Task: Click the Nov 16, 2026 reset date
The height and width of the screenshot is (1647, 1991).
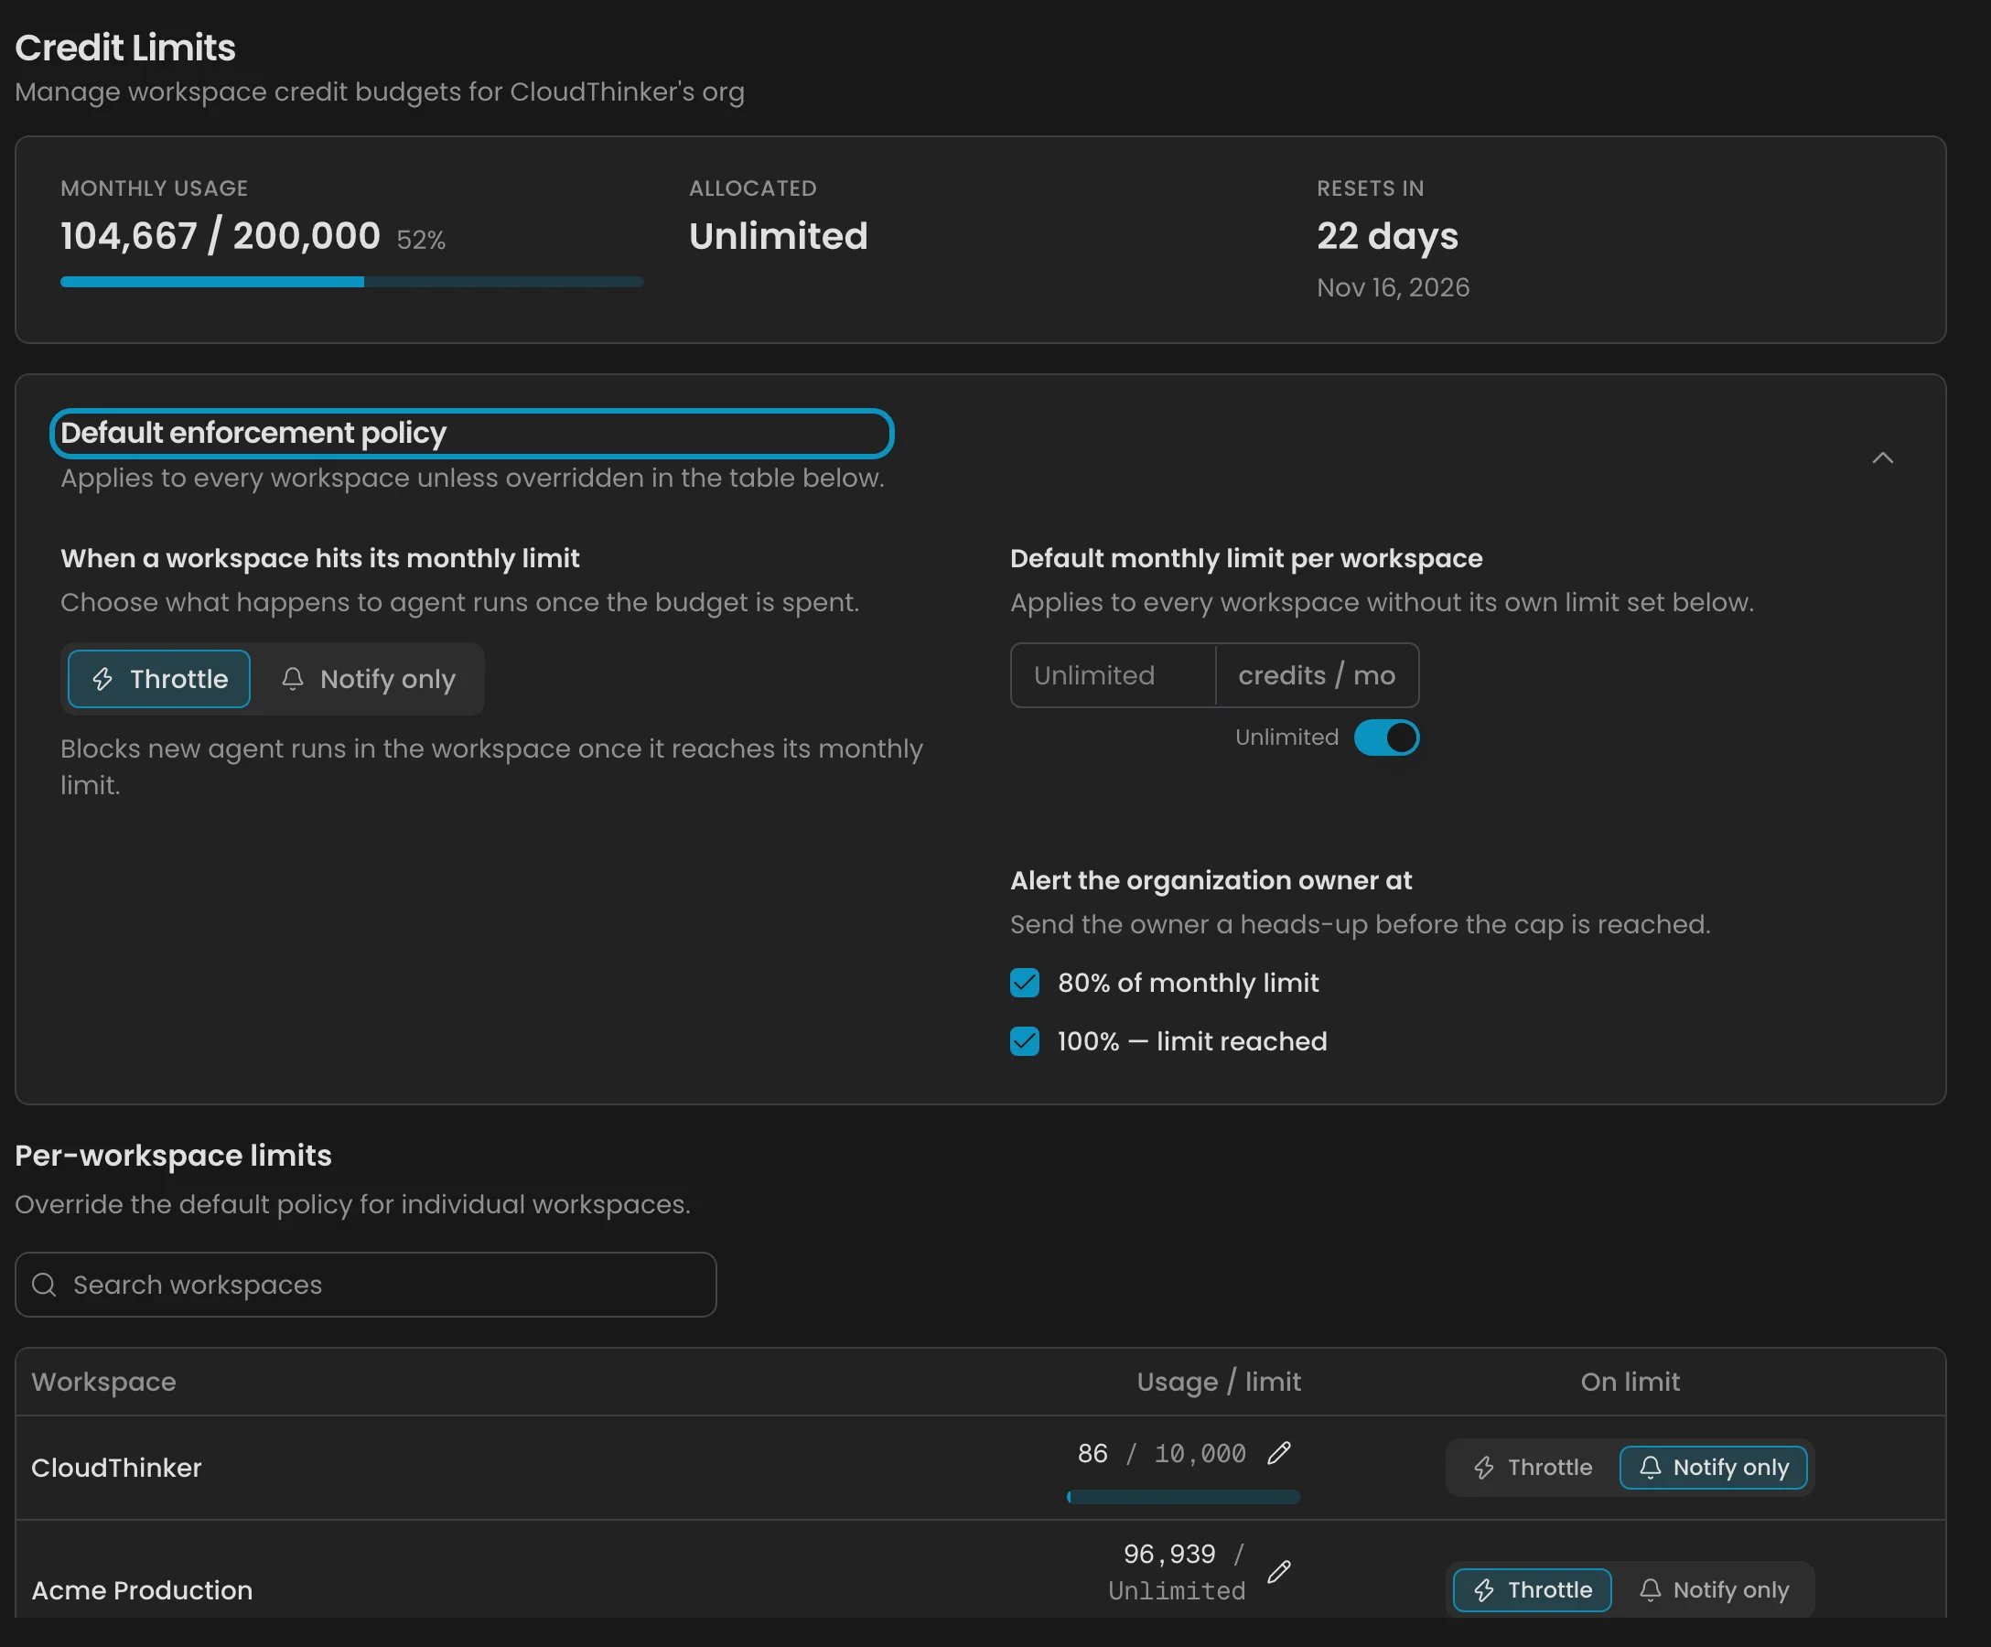Action: 1393,287
